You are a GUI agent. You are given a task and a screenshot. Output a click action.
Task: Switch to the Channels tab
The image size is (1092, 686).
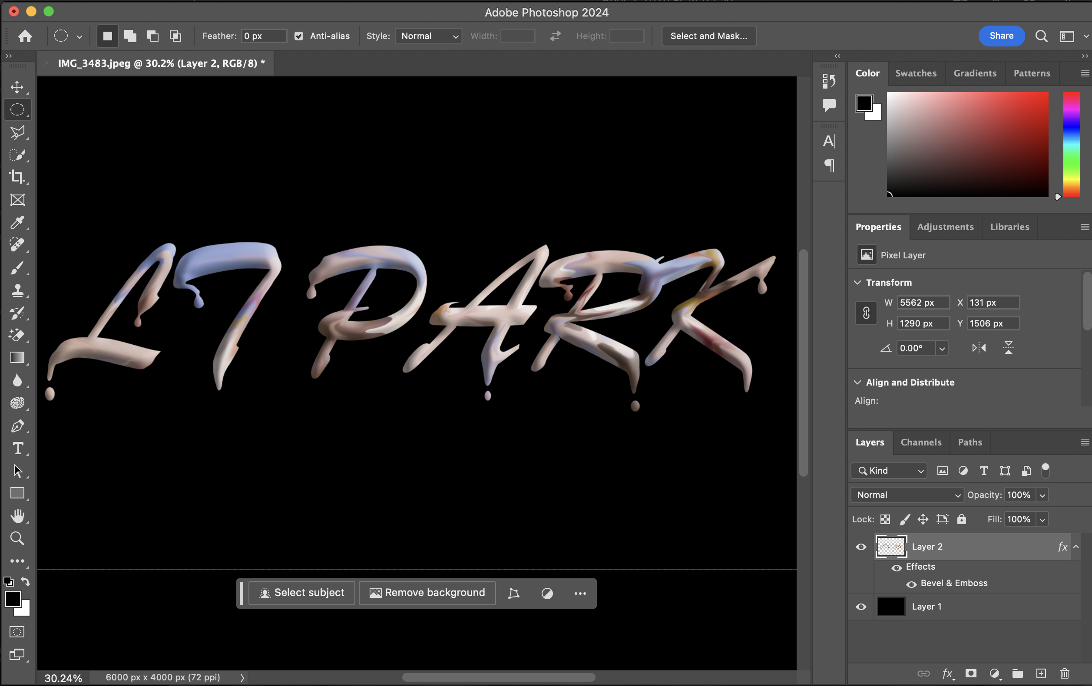point(920,442)
